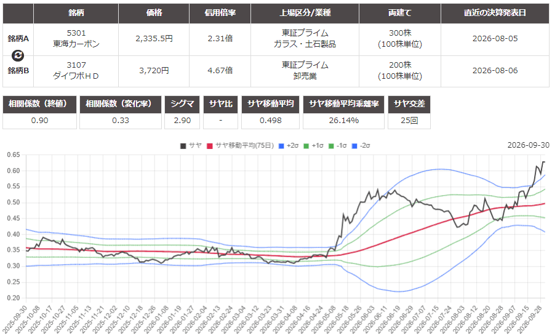Image resolution: width=552 pixels, height=336 pixels.
Task: Click the margin ratio 4.67倍
Action: [x=220, y=70]
